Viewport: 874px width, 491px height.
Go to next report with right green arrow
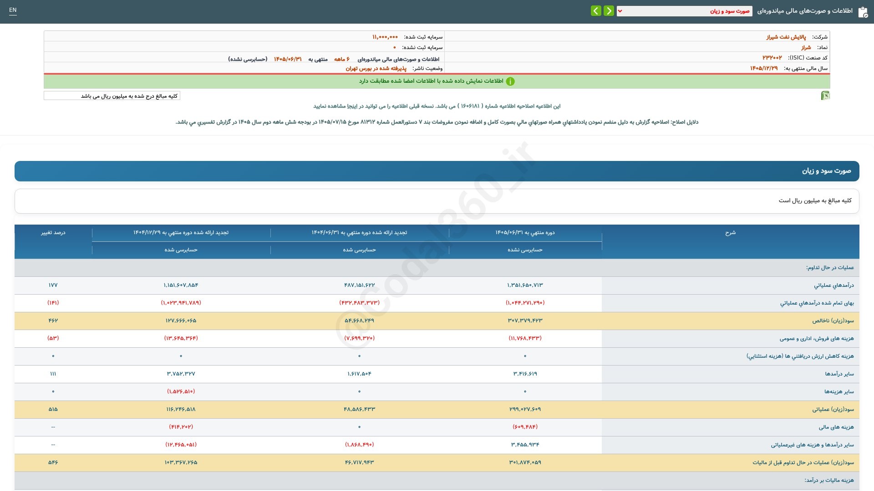tap(609, 11)
